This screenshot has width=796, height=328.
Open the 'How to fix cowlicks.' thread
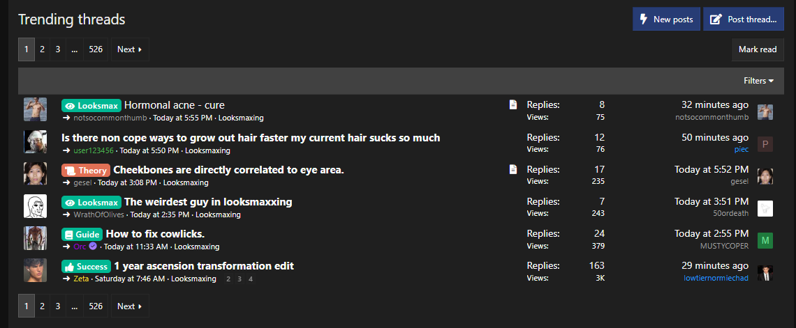tap(155, 234)
